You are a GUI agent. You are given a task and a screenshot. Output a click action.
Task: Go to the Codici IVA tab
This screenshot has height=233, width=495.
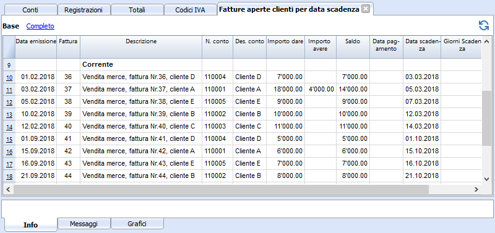(190, 10)
